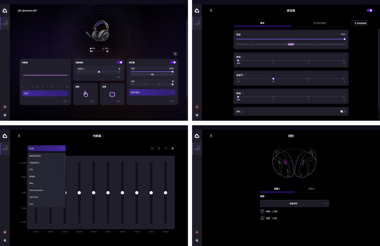This screenshot has width=380, height=246.
Task: Click the info icon next to 側音
Action: pyautogui.click(x=243, y=57)
